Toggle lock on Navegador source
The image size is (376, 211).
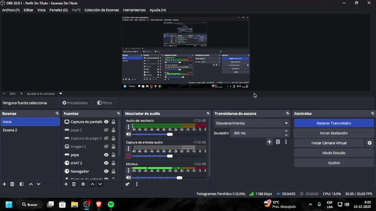coord(113,171)
